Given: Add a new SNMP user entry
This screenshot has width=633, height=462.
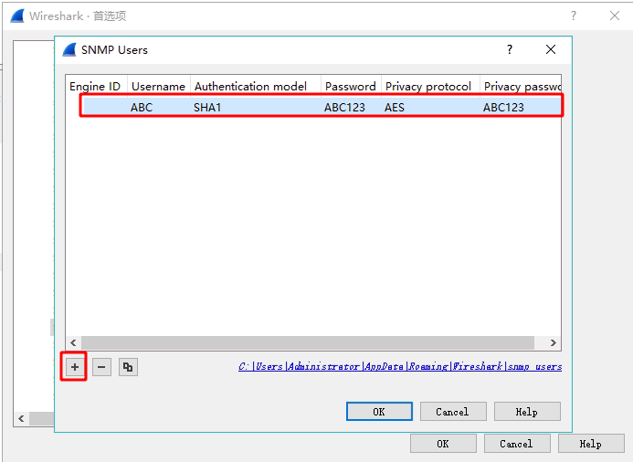Looking at the screenshot, I should (x=75, y=367).
